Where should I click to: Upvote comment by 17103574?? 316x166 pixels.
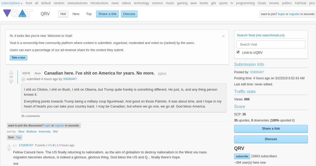coord(9,145)
